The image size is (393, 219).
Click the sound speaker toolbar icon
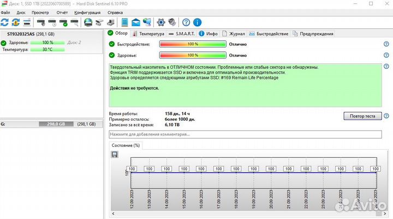pyautogui.click(x=172, y=22)
